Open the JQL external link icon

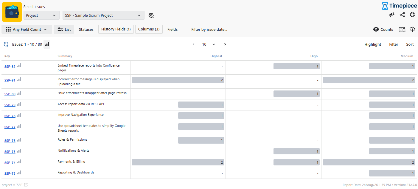pyautogui.click(x=26, y=185)
